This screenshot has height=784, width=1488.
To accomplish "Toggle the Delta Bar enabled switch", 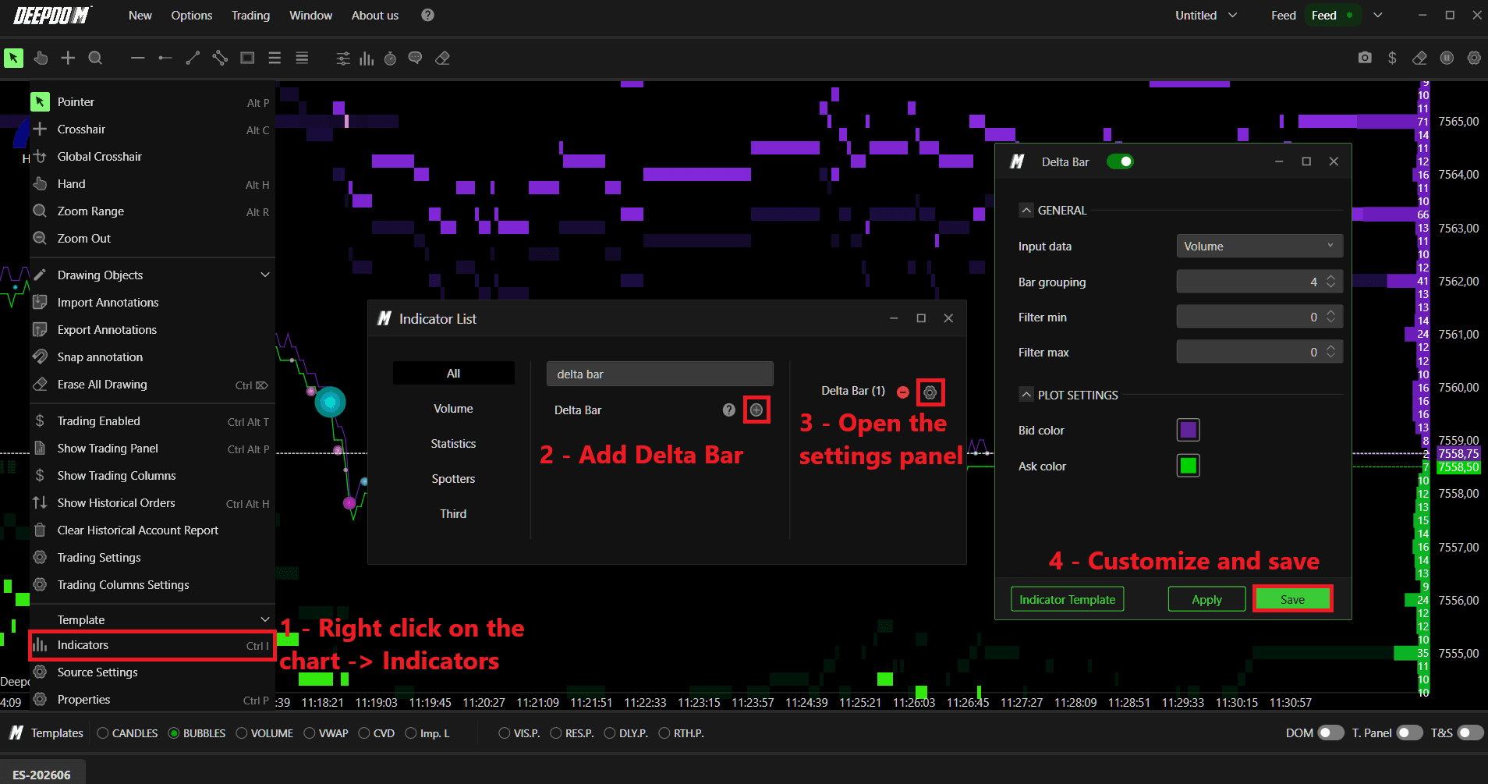I will 1120,161.
